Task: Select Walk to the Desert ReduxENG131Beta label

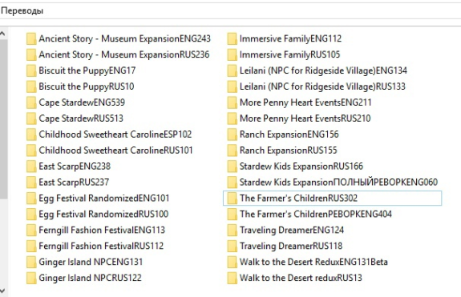Action: click(x=313, y=262)
